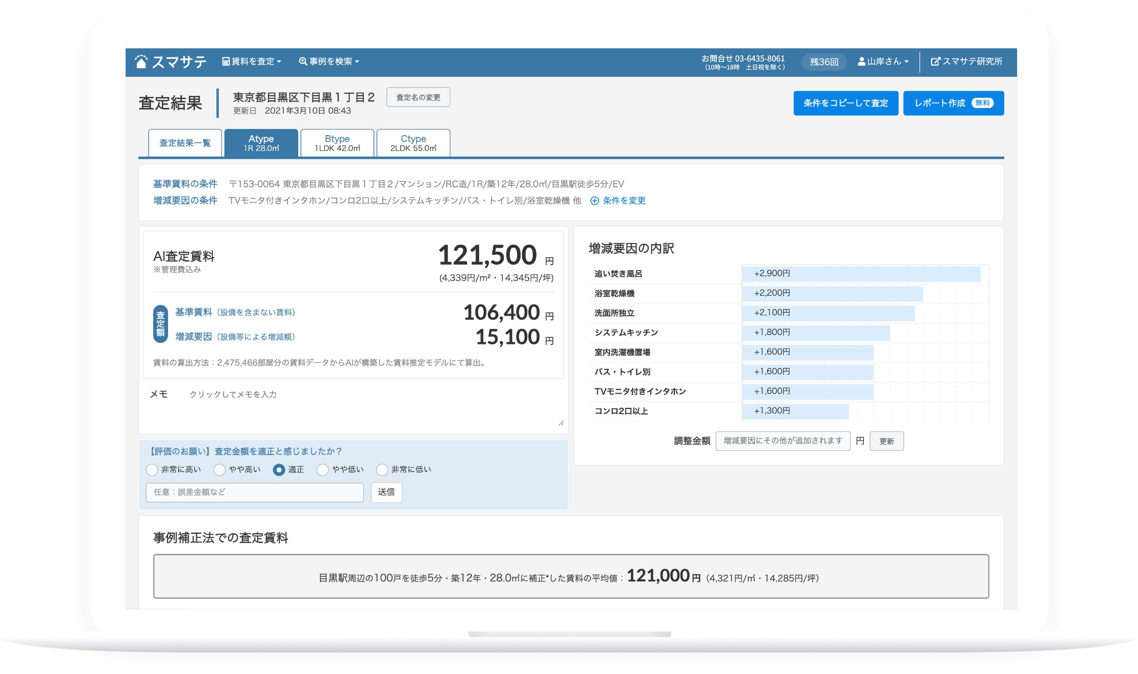Click the 条件をコピーして査定 button
Image resolution: width=1138 pixels, height=674 pixels.
(845, 103)
